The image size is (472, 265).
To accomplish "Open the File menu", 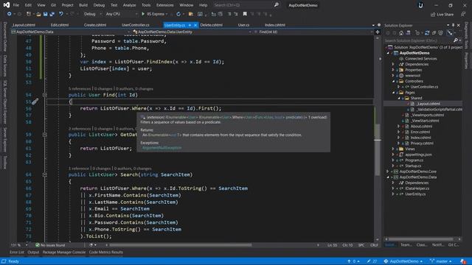I will pos(16,5).
